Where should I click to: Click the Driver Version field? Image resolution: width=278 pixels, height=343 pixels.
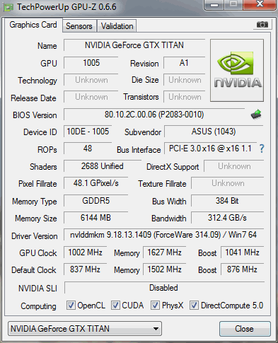coord(163,235)
